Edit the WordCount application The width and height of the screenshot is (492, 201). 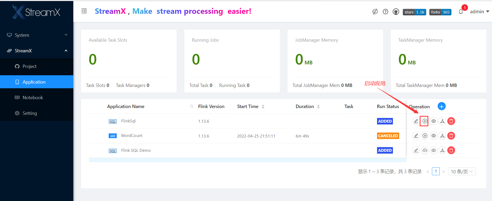tap(416, 136)
